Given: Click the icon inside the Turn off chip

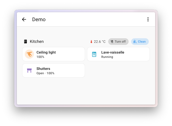Looking at the screenshot, I should pos(112,42).
